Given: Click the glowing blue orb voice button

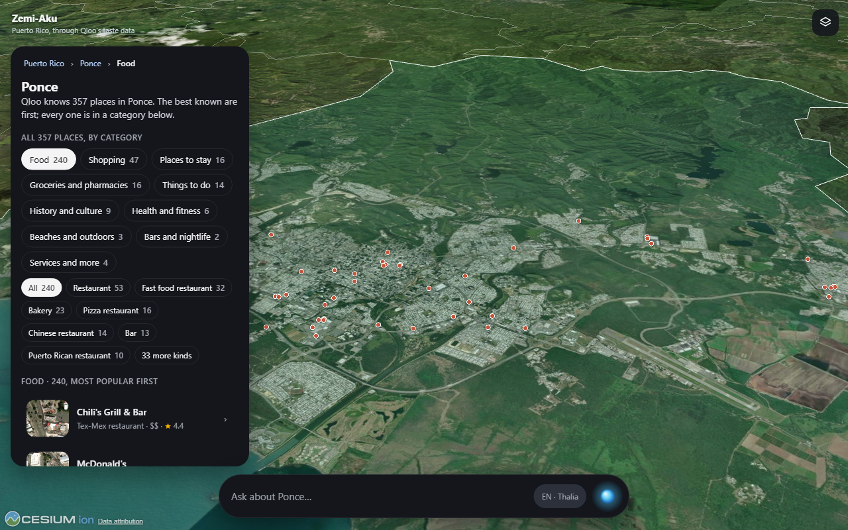Looking at the screenshot, I should click(607, 496).
